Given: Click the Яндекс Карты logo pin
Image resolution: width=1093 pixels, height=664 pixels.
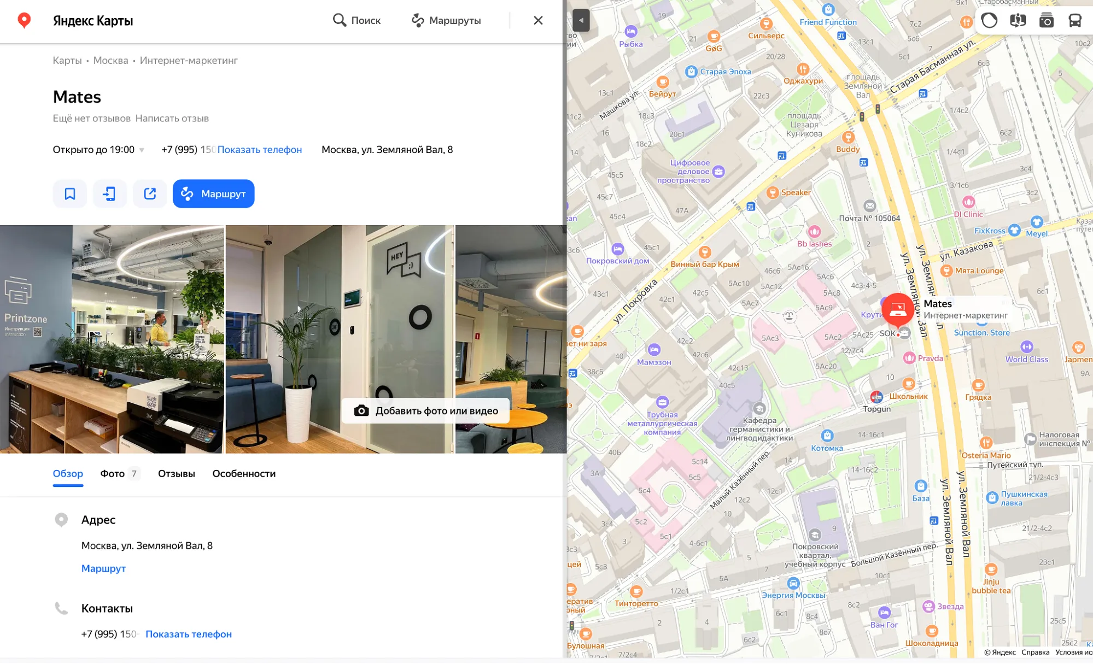Looking at the screenshot, I should 24,20.
